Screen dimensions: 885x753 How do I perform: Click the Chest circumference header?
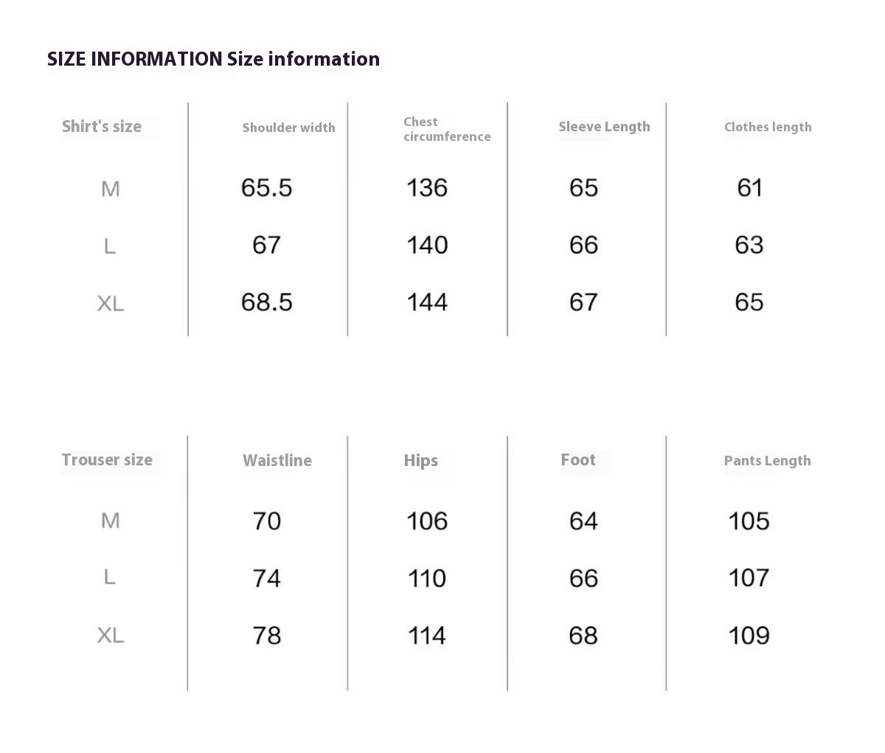click(447, 129)
